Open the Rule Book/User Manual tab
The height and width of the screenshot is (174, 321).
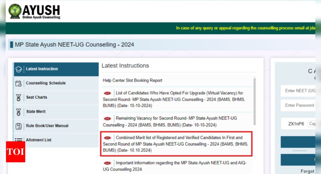[56, 126]
